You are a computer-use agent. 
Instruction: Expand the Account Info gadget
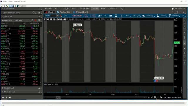click(x=3, y=9)
